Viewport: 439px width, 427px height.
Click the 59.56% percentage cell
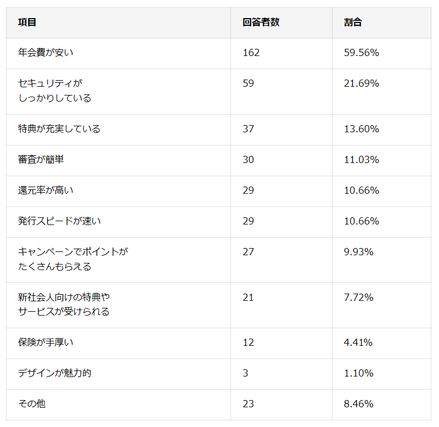[362, 53]
